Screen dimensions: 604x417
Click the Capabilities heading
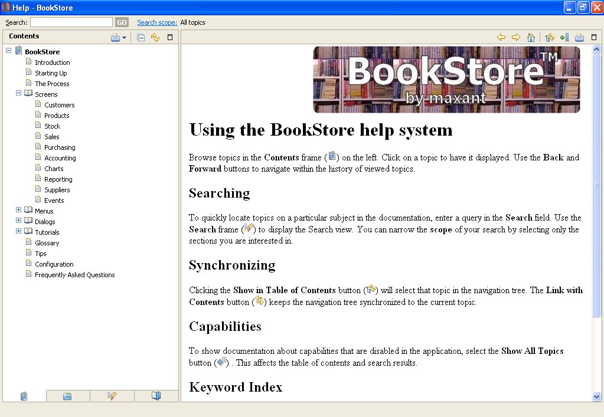(x=225, y=326)
